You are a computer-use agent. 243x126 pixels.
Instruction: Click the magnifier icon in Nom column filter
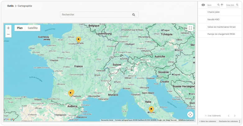[218, 5]
